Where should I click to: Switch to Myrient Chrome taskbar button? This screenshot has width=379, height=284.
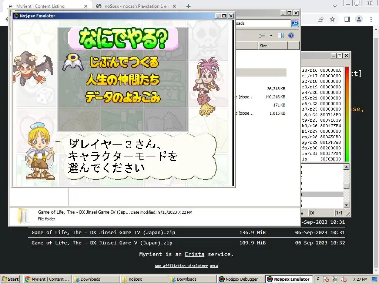[x=47, y=279]
